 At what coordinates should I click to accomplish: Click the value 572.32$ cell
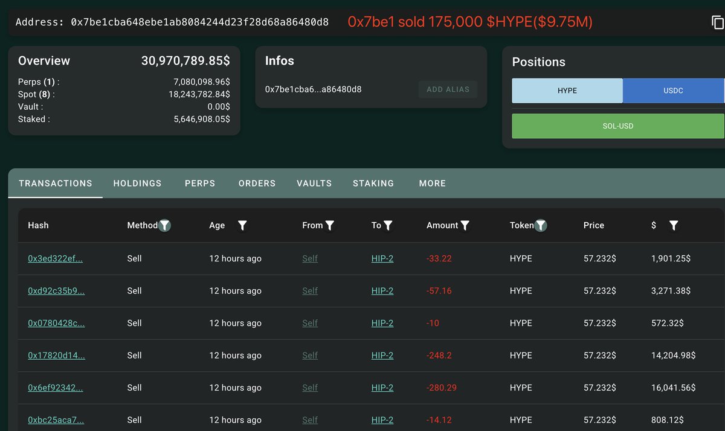[668, 323]
